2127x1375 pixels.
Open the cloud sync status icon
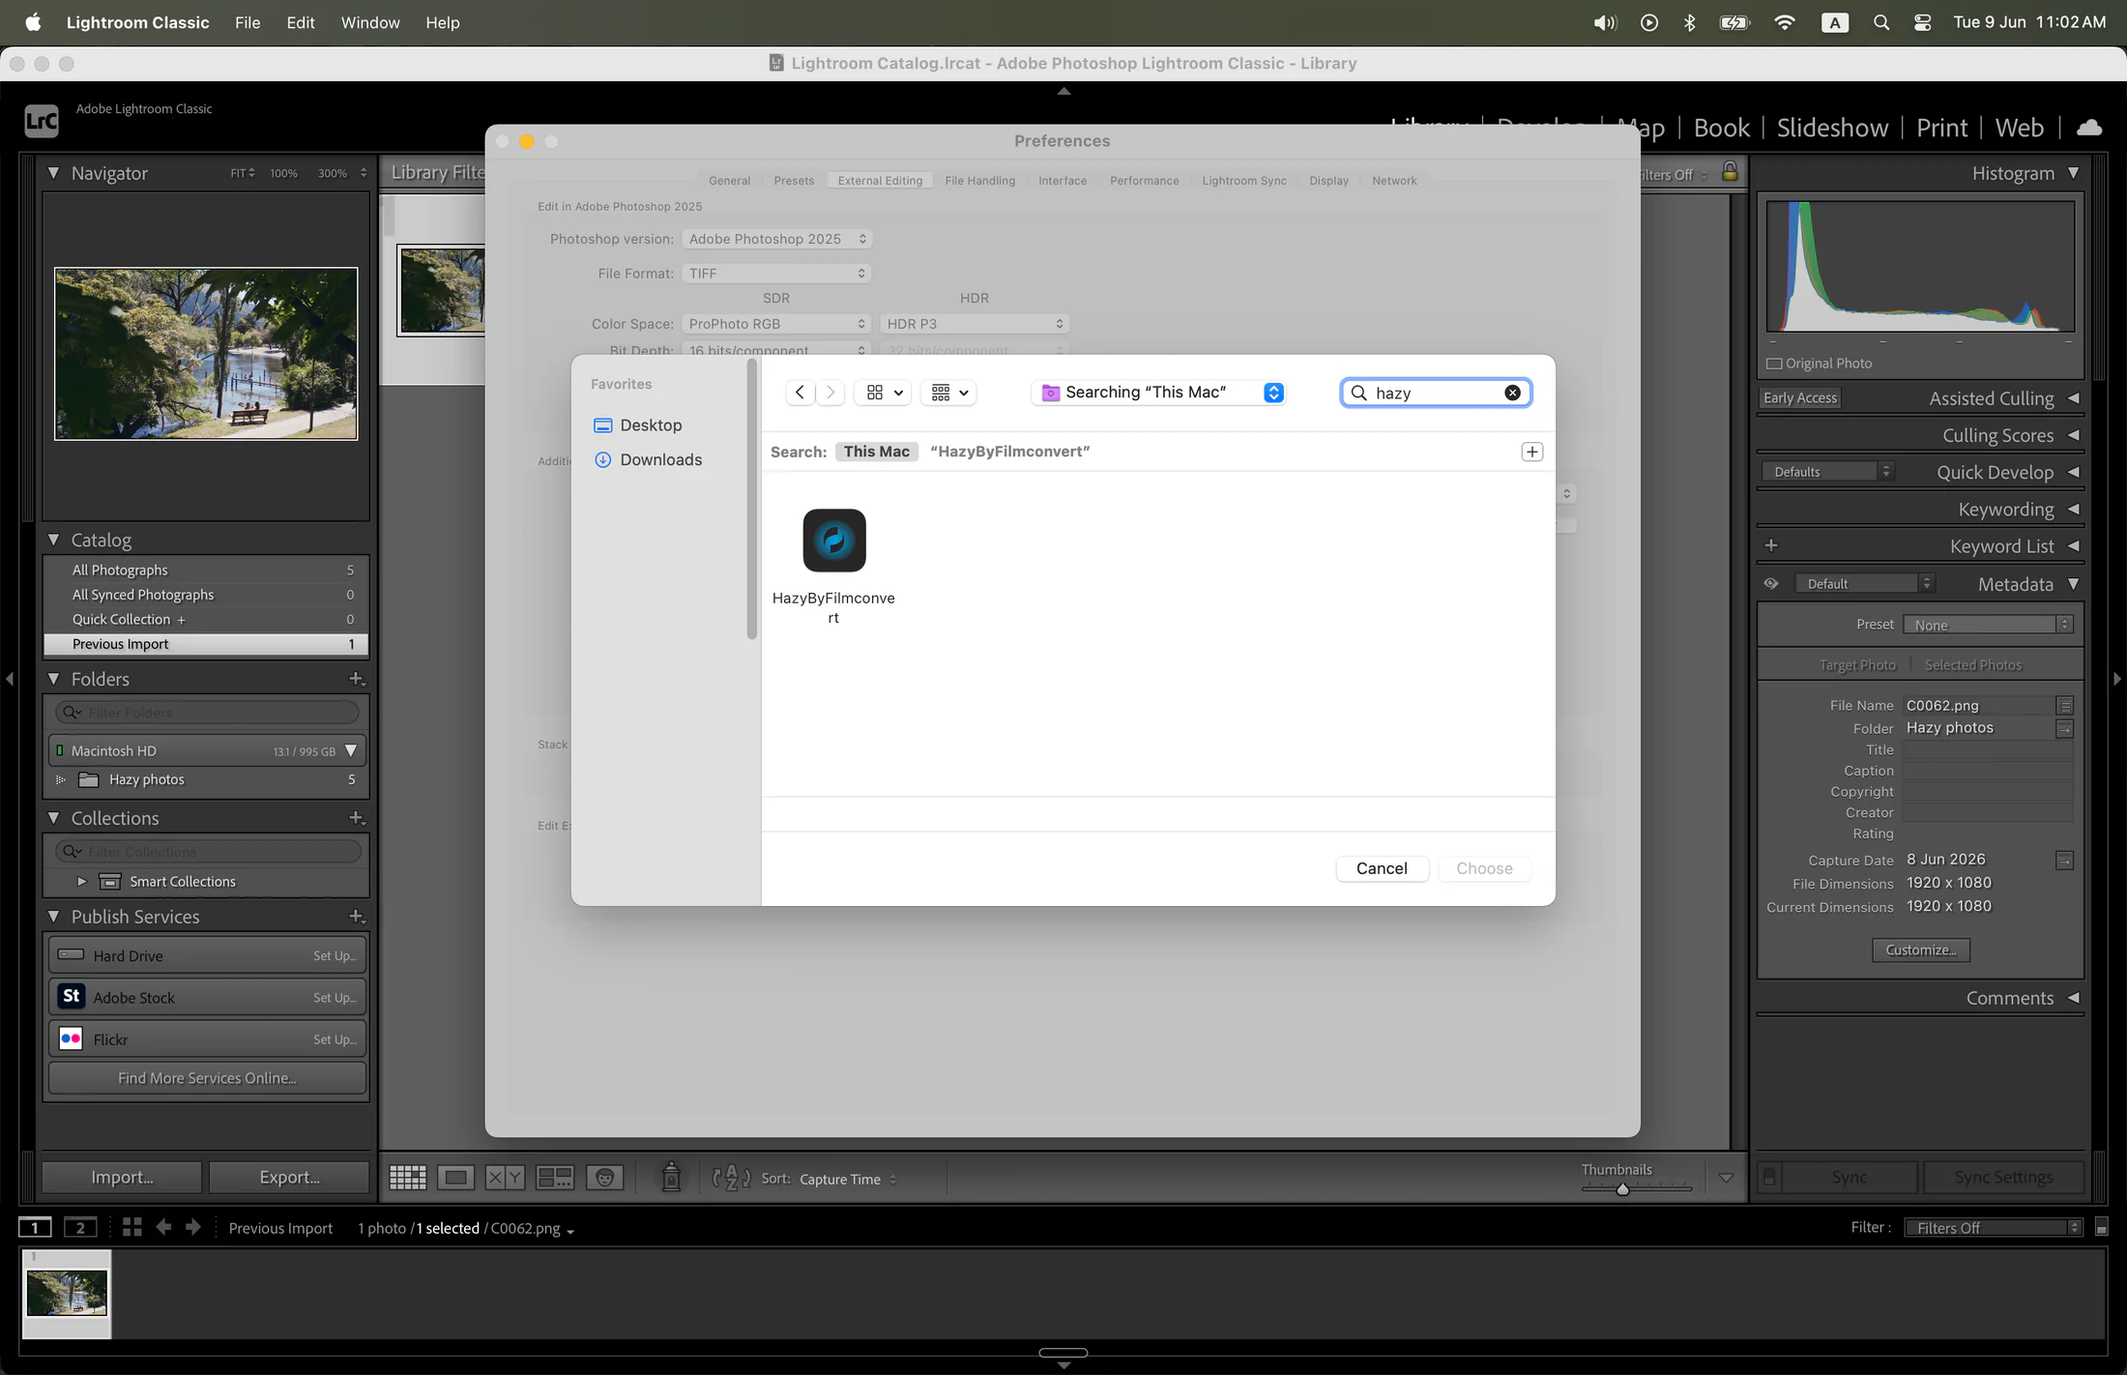pos(2089,128)
